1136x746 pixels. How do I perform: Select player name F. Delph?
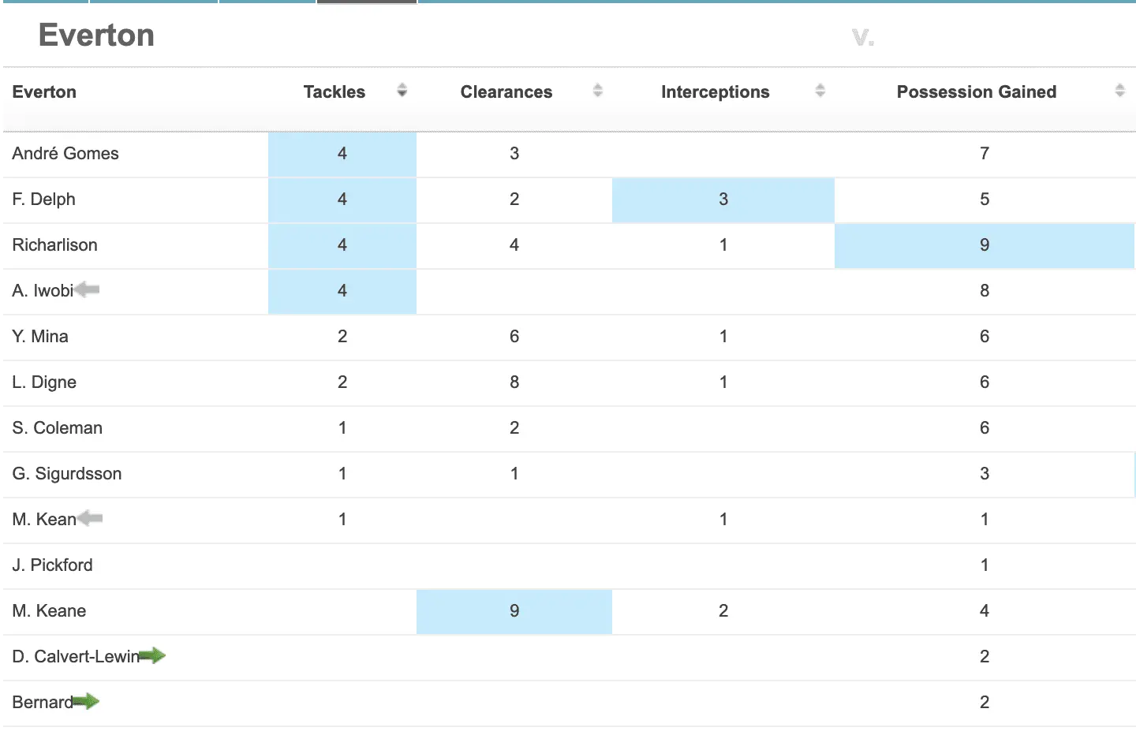(44, 200)
